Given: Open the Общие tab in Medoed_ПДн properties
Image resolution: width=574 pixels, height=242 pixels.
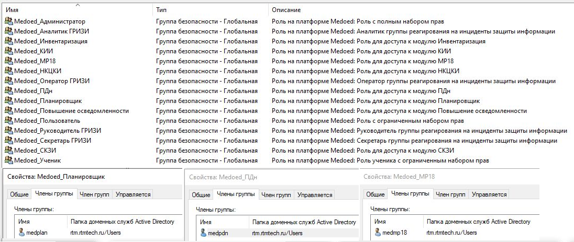Looking at the screenshot, I should 201,195.
